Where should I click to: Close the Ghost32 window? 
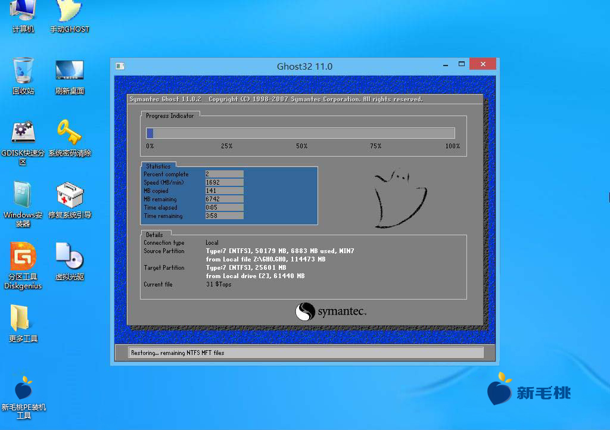click(x=483, y=64)
